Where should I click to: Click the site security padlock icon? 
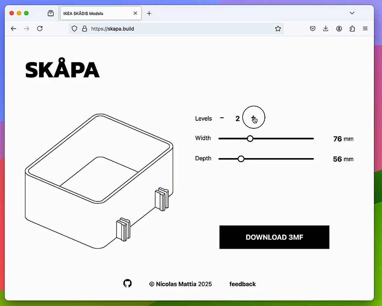(84, 29)
